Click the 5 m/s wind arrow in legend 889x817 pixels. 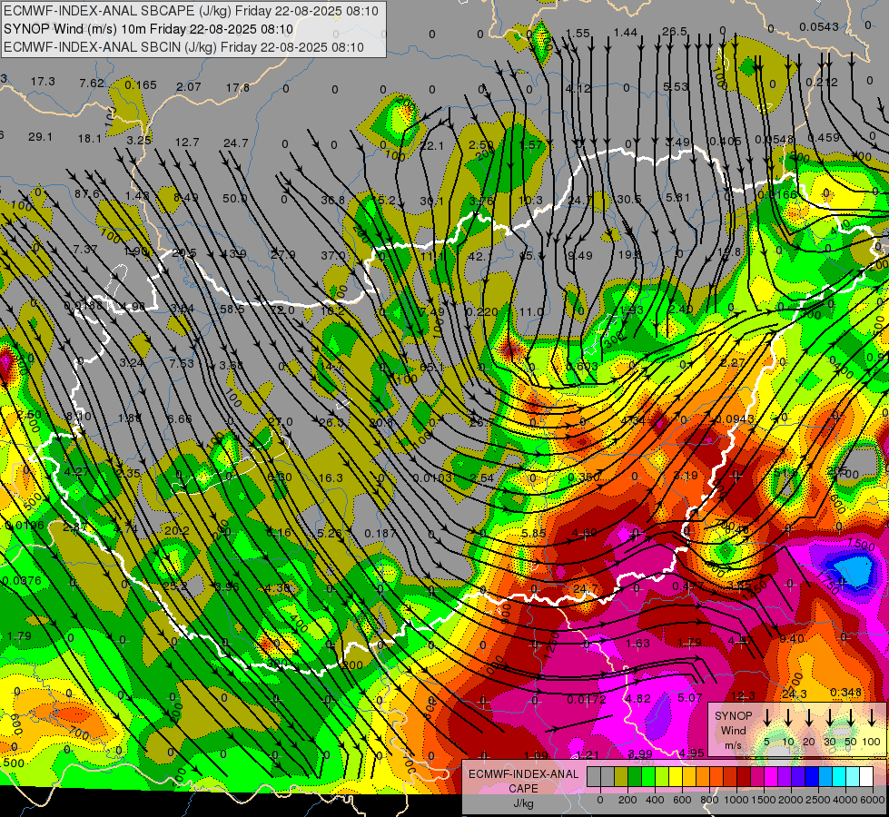tap(766, 717)
